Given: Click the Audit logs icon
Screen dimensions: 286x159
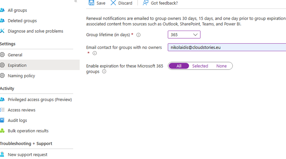Looking at the screenshot, I should [x=2, y=120].
